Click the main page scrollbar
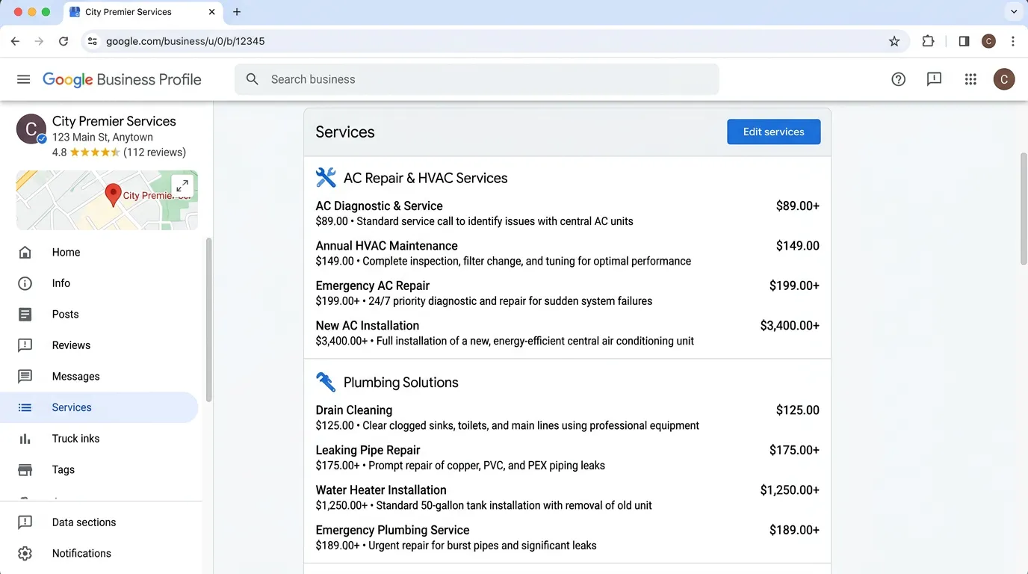Viewport: 1028px width, 574px height. click(x=1024, y=209)
